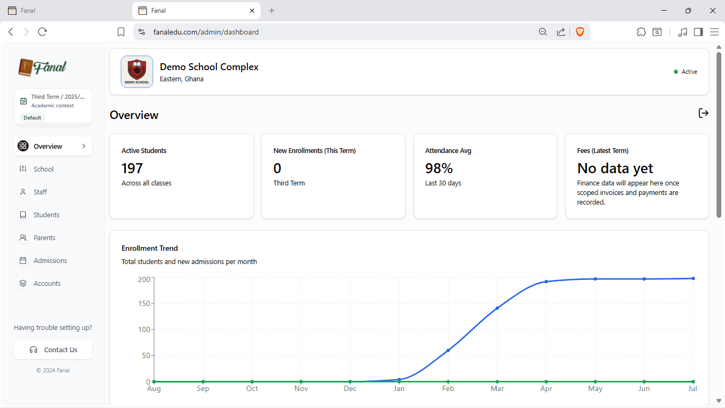Reload the page with refresh icon
Screen dimensions: 725x408
pyautogui.click(x=42, y=32)
